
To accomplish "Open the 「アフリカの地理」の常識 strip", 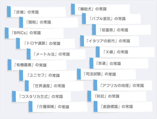I will click(123, 85).
